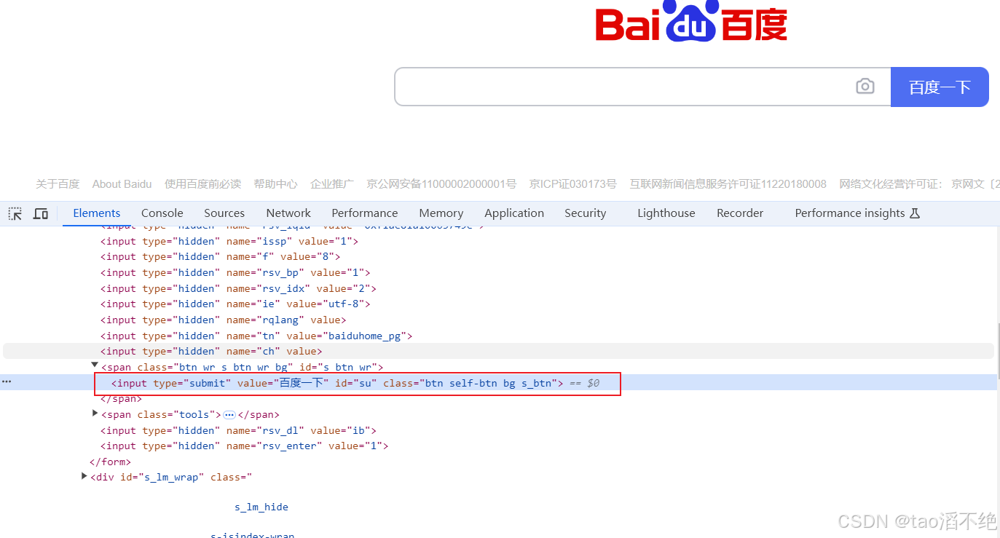Click the id="su" attribute in selected row

point(355,383)
